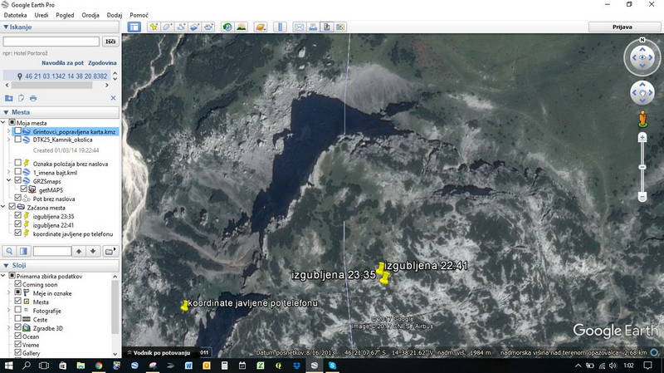Check the Grintovci_popravljena karta.kmz checkbox
The height and width of the screenshot is (373, 664).
(x=17, y=131)
